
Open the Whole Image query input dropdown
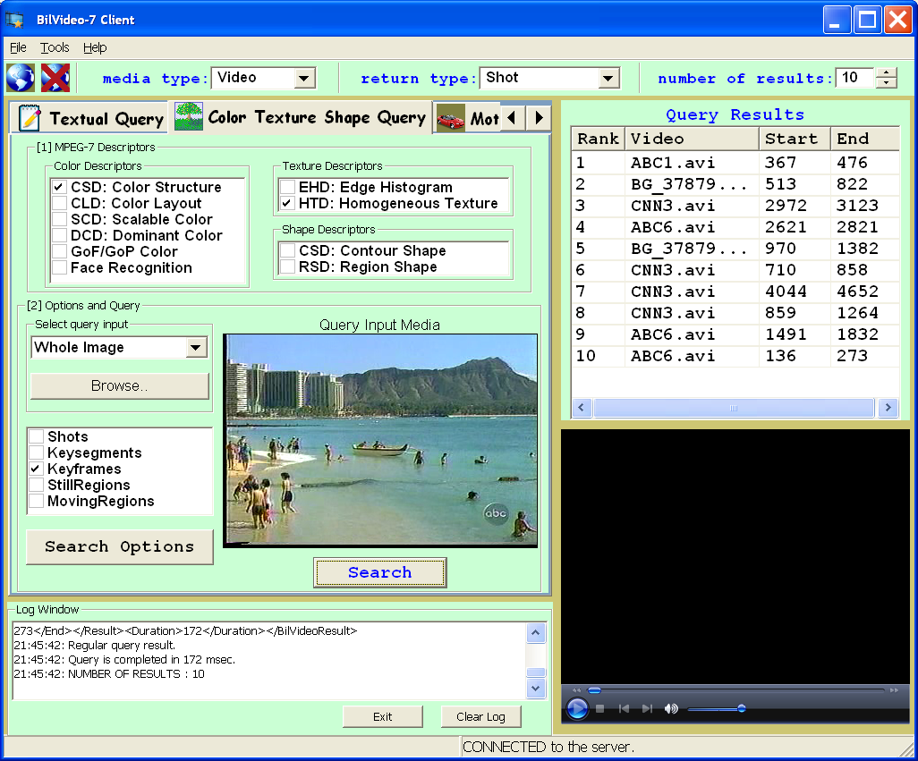[196, 348]
